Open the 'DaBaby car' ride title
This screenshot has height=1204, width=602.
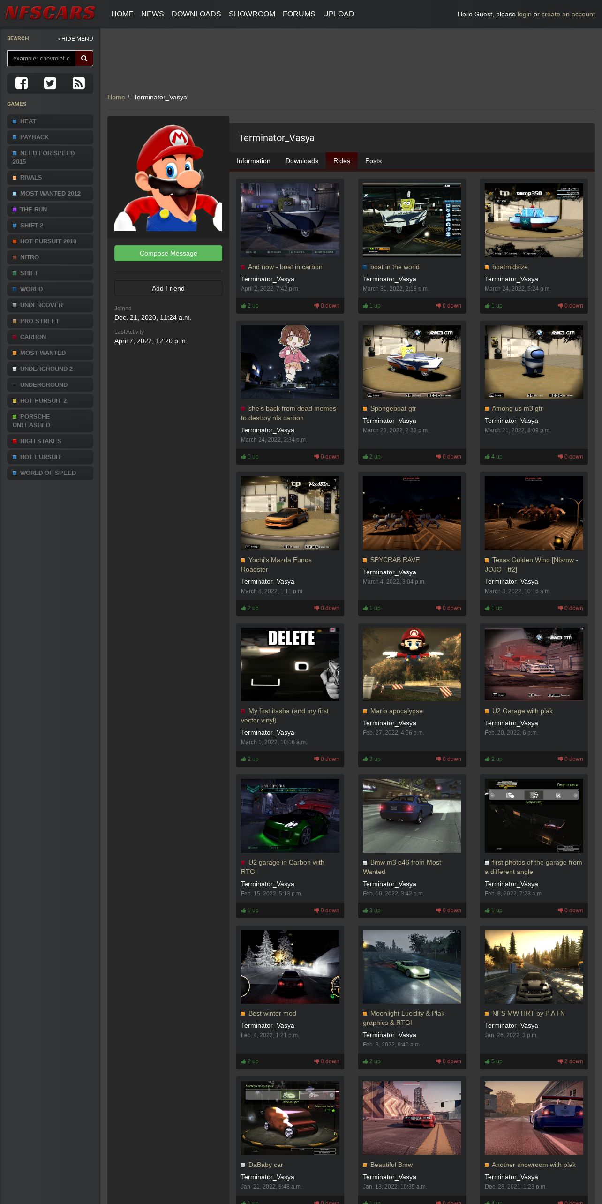coord(265,1165)
